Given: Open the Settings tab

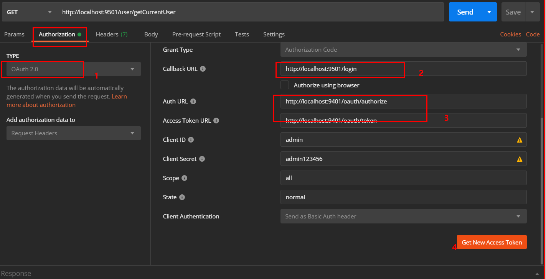Looking at the screenshot, I should (274, 34).
